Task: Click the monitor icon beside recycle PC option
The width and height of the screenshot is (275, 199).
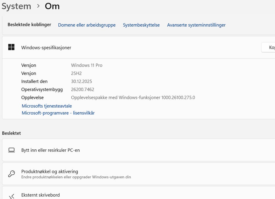Action: [x=11, y=150]
